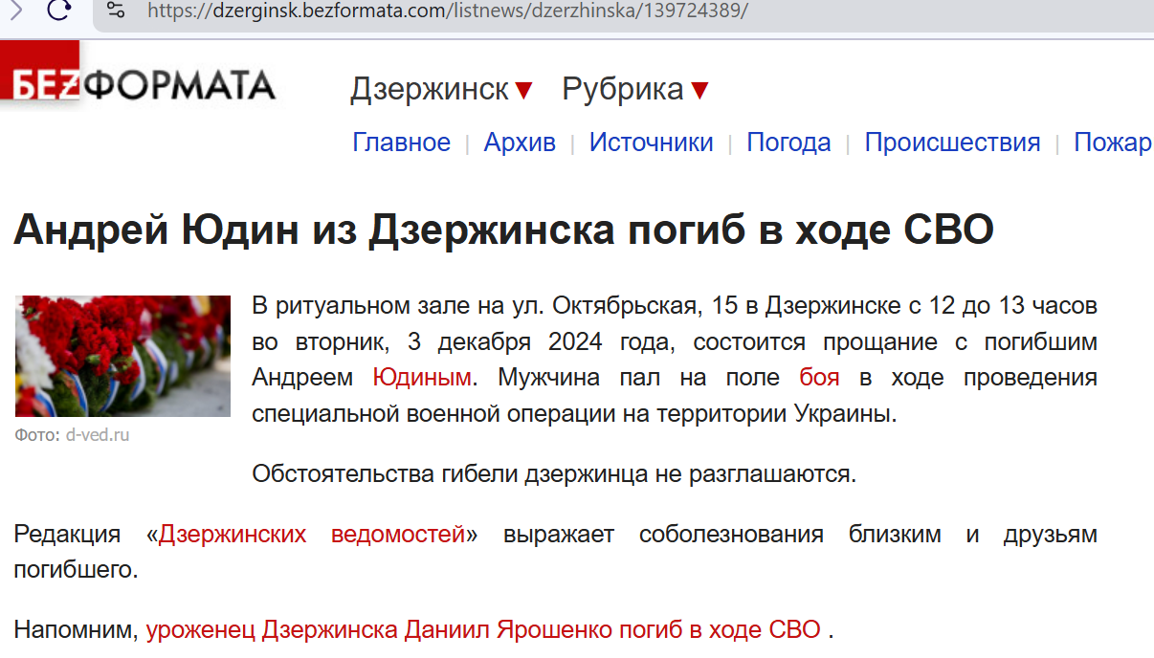Screen dimensions: 1154x658
Task: Click the red Юдиным link
Action: (x=422, y=378)
